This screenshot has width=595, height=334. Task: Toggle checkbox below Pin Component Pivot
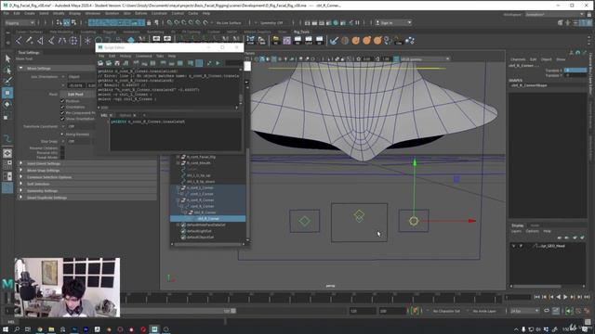62,119
